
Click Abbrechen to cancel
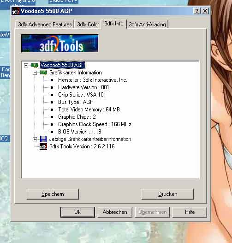[115, 212]
